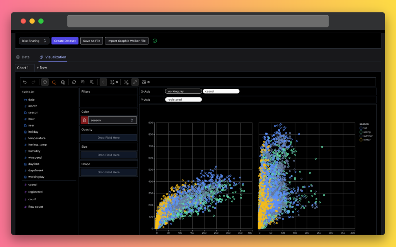The width and height of the screenshot is (396, 247).
Task: Click the fall entry in the season legend
Action: (x=364, y=128)
